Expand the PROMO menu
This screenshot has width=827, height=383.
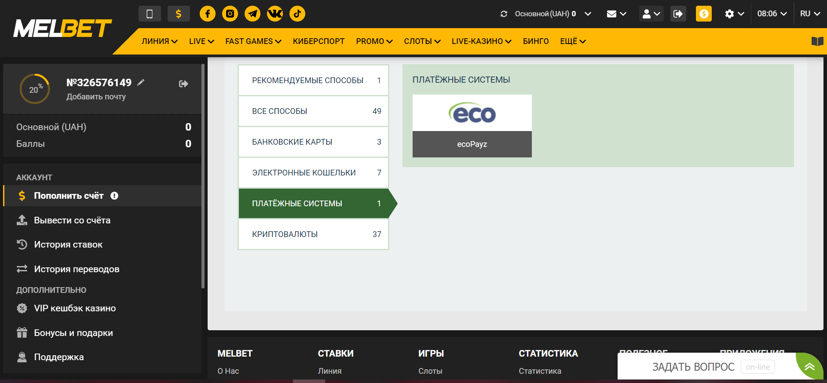[374, 41]
